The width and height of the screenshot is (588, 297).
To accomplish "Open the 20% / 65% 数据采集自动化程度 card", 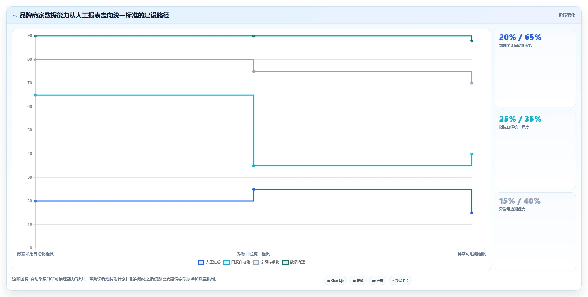I will (x=535, y=68).
